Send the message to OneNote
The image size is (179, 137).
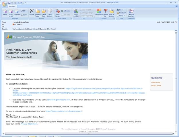(131, 12)
